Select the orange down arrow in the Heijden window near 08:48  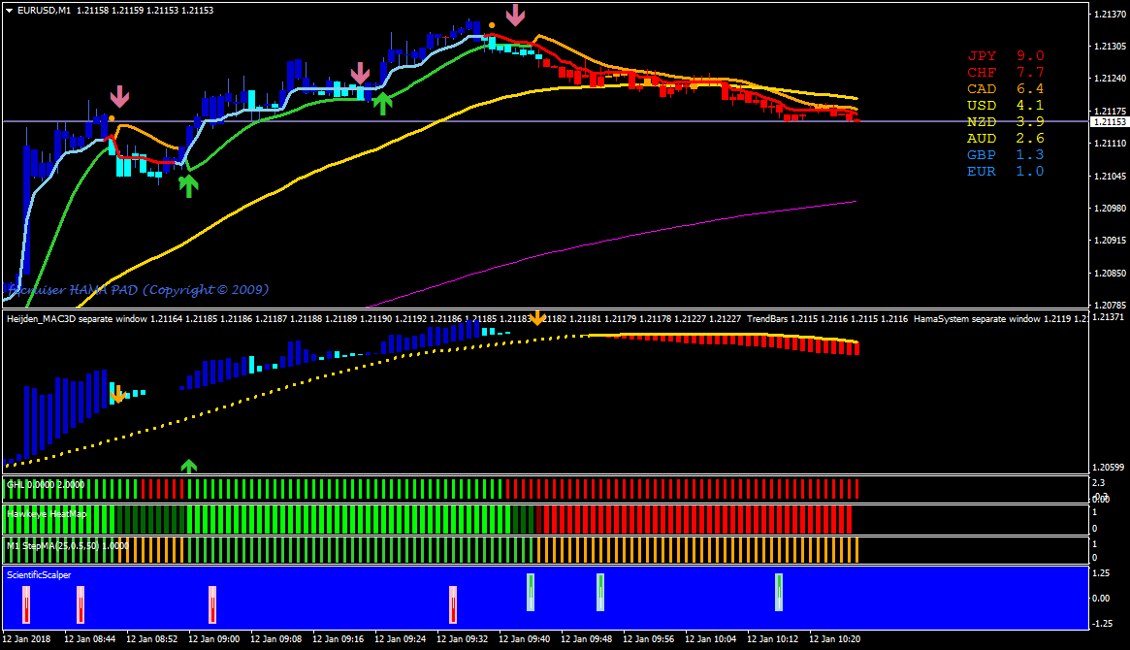tap(118, 394)
